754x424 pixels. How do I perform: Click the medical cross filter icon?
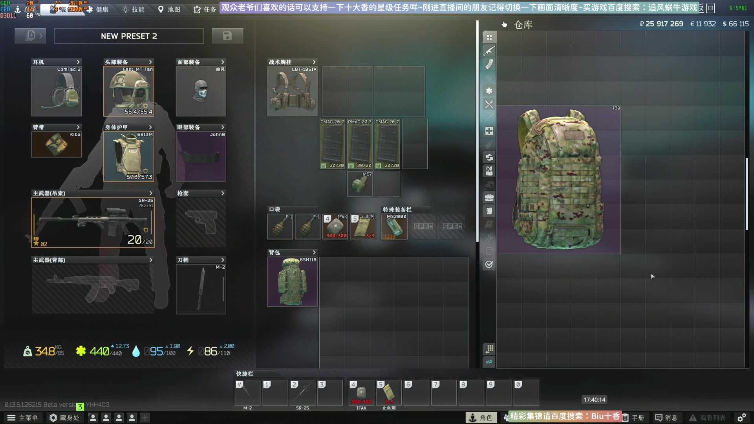pyautogui.click(x=489, y=131)
